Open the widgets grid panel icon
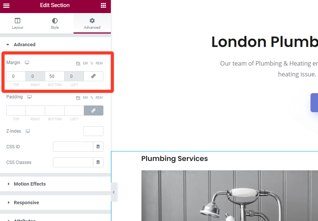318x221 pixels. [x=103, y=6]
